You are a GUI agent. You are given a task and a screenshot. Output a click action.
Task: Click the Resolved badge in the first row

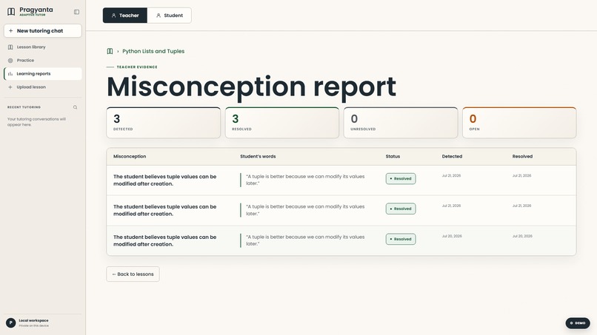click(401, 179)
